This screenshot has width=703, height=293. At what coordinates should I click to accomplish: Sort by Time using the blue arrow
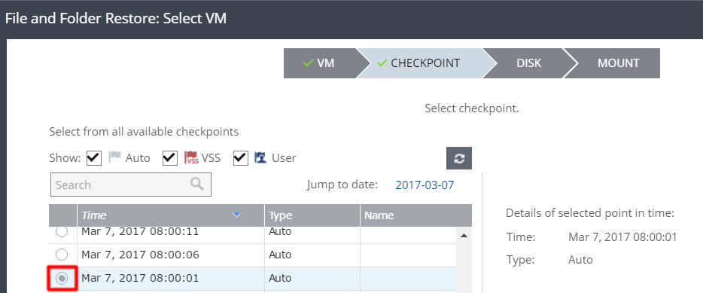(x=237, y=215)
